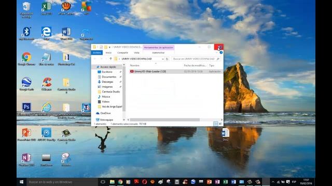Launch the Bluetooth desktop shortcut
This screenshot has width=332, height=186.
26,33
